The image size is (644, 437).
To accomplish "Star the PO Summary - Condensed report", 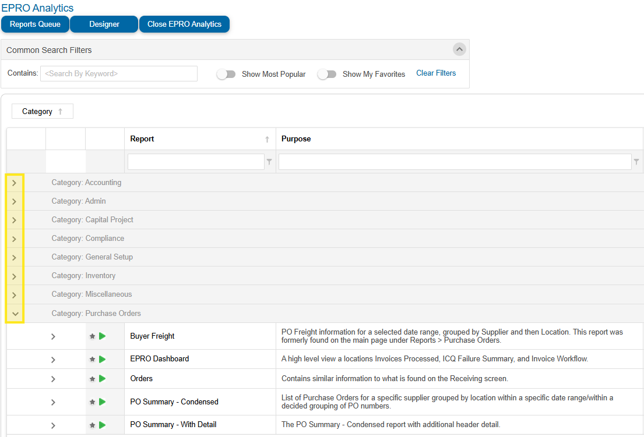I will pos(92,402).
